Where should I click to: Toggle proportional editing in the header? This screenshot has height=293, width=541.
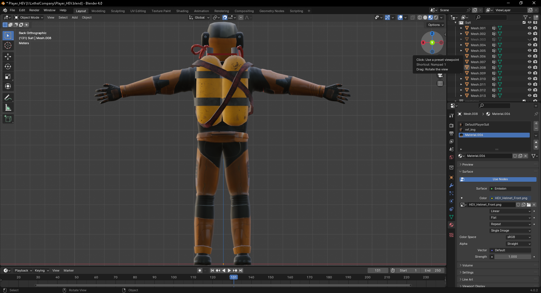241,17
